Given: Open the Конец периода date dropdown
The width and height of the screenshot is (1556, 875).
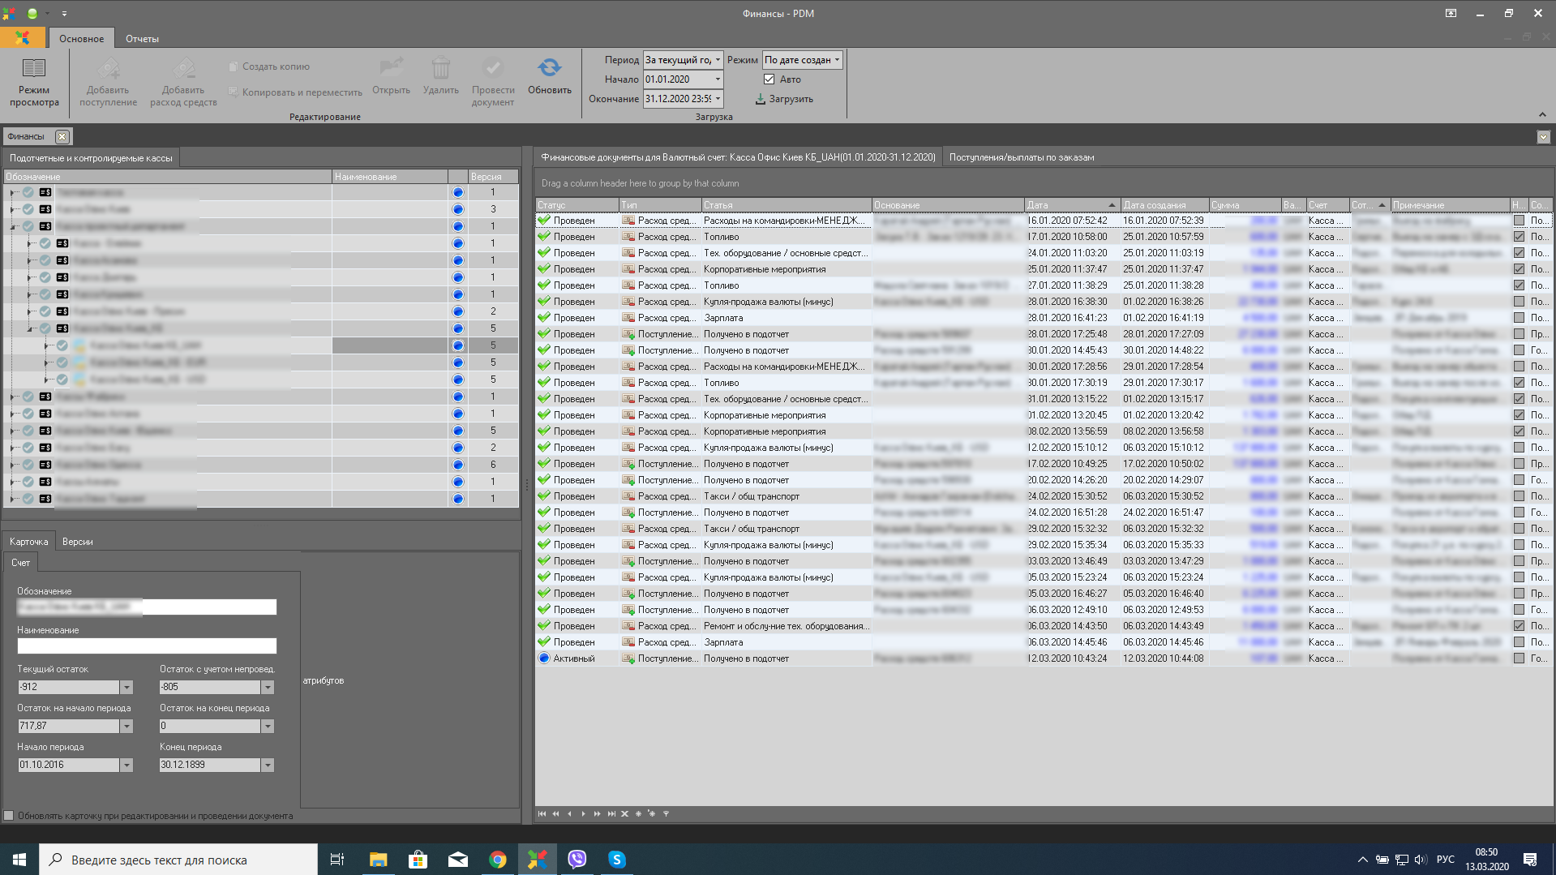Looking at the screenshot, I should click(x=268, y=765).
